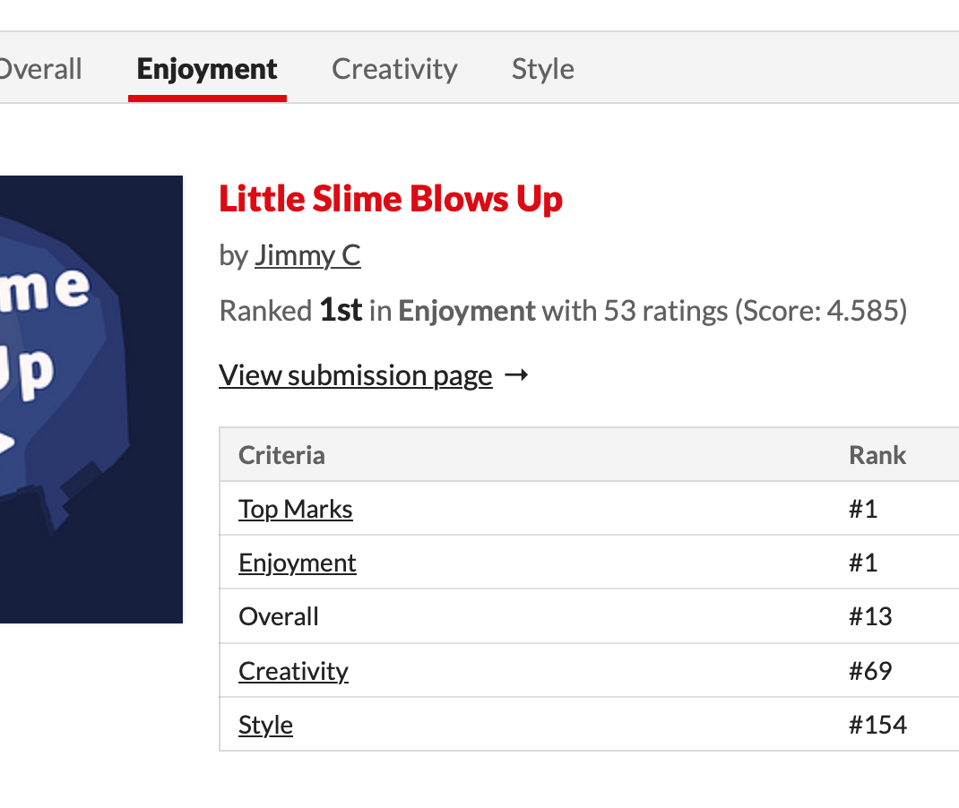Click the Rank column header
This screenshot has width=959, height=808.
[877, 455]
